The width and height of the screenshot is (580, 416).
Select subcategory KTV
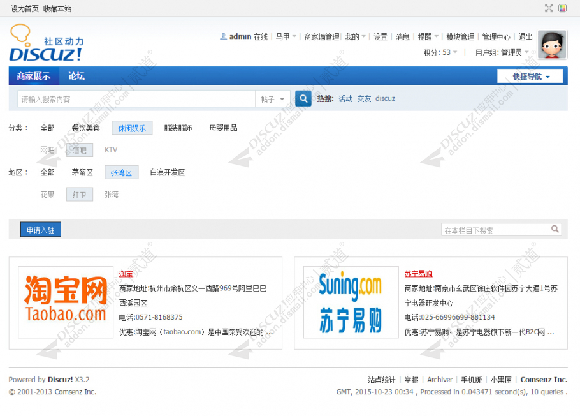[111, 150]
